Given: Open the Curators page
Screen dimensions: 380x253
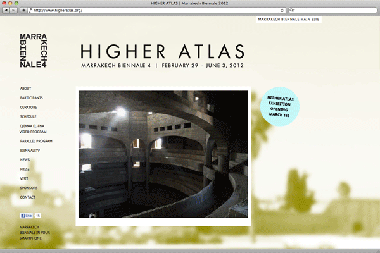Looking at the screenshot, I should click(x=28, y=108).
